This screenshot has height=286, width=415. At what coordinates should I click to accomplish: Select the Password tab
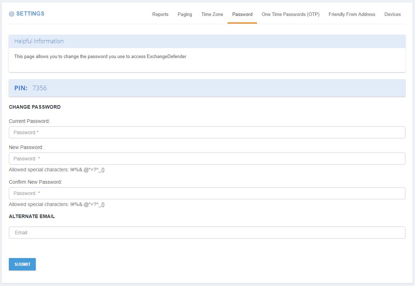click(242, 14)
